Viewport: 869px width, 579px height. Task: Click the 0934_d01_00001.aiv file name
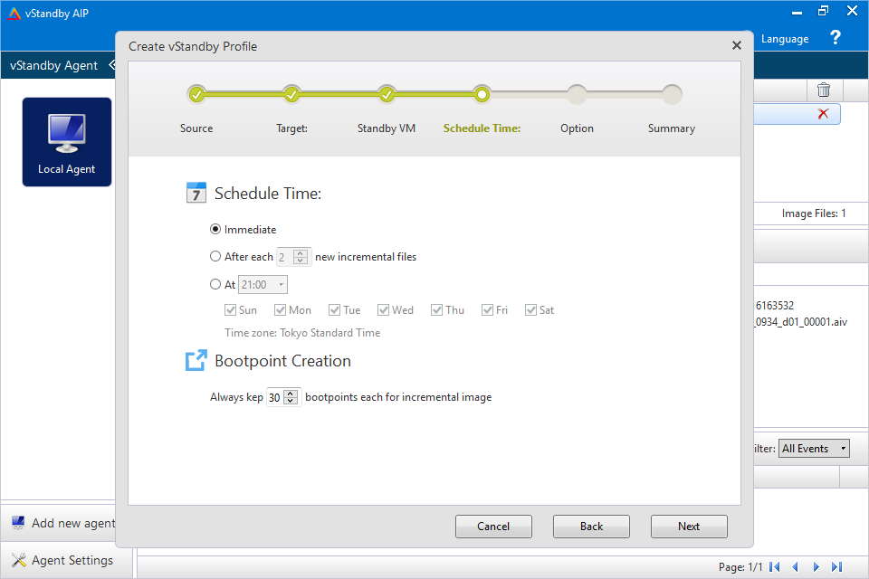tap(801, 322)
